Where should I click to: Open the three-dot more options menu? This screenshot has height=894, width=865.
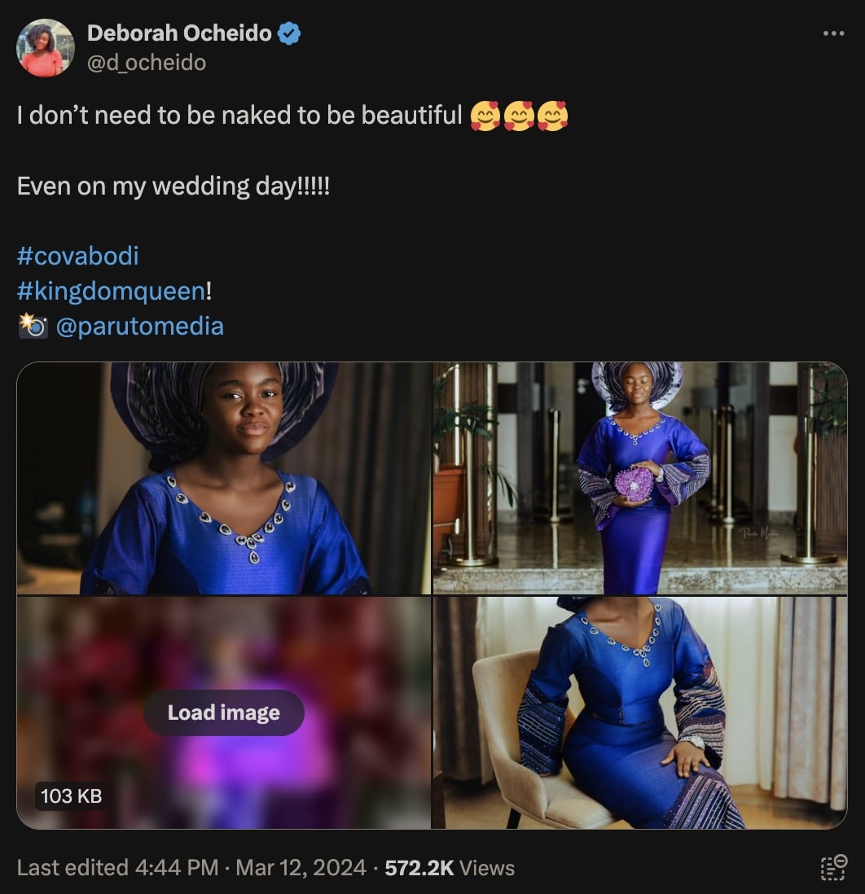click(835, 32)
